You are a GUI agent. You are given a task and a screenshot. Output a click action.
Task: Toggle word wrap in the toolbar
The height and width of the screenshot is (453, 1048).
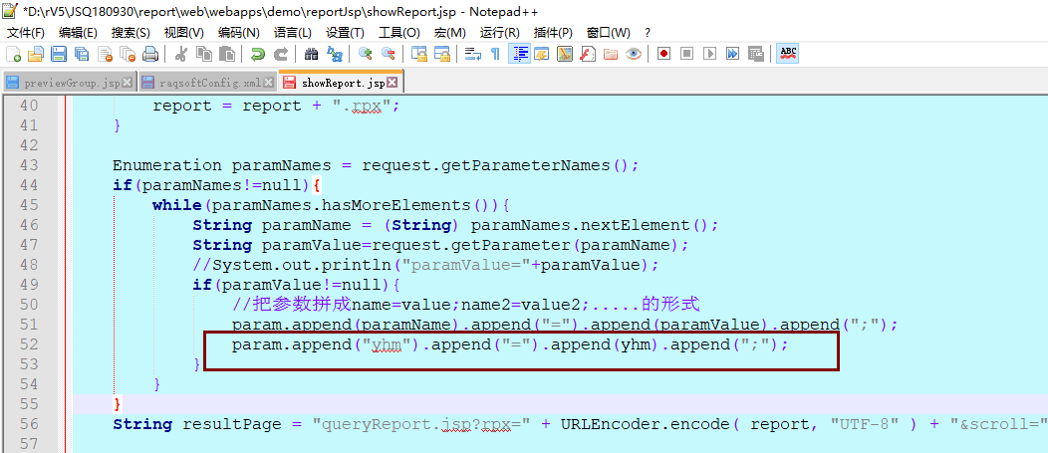(473, 54)
